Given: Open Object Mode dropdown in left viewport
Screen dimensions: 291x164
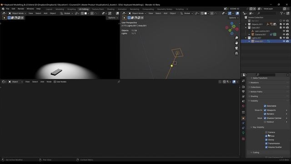Looking at the screenshot, I should [17, 13].
